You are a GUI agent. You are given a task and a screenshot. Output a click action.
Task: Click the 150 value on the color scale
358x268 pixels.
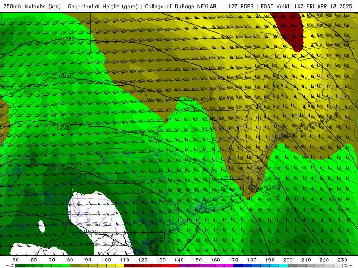[x=197, y=260]
